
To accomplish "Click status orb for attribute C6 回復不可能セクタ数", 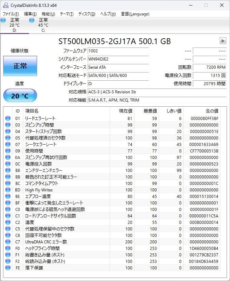I will click(8, 235).
